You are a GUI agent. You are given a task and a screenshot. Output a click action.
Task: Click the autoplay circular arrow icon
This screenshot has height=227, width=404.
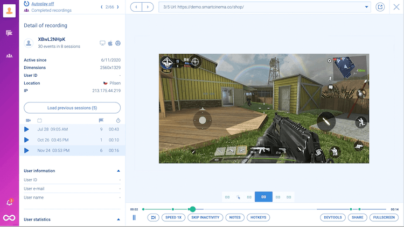pyautogui.click(x=26, y=4)
